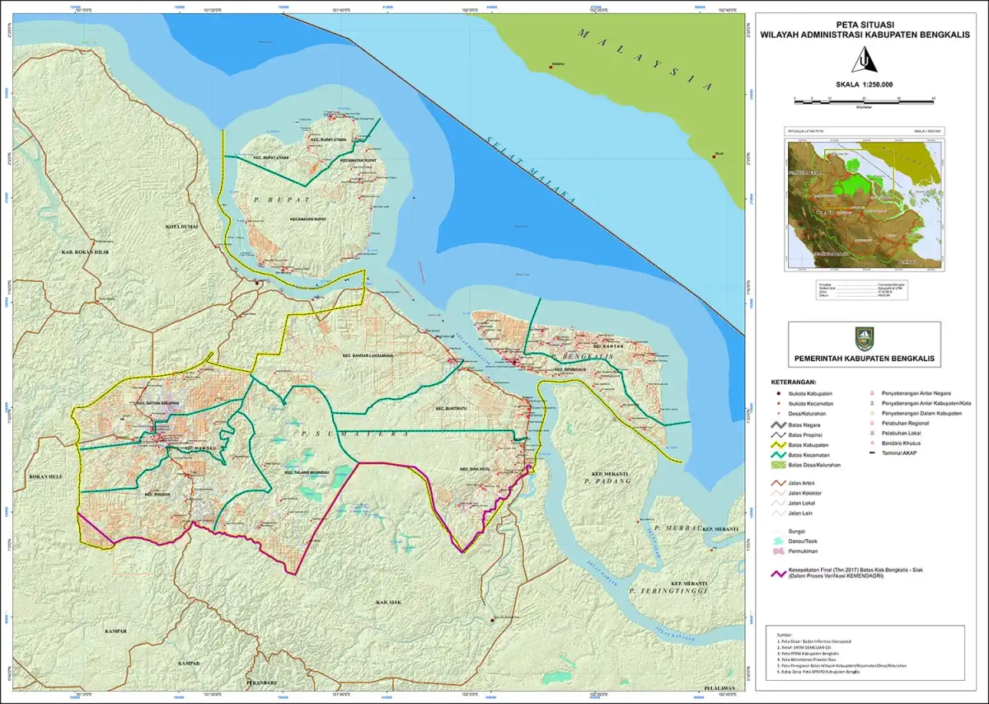Click the magenta Kesepakatan Final boundary symbol
Image resolution: width=989 pixels, height=704 pixels.
pos(778,574)
